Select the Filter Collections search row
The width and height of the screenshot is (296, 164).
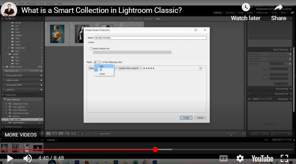[x=22, y=100]
